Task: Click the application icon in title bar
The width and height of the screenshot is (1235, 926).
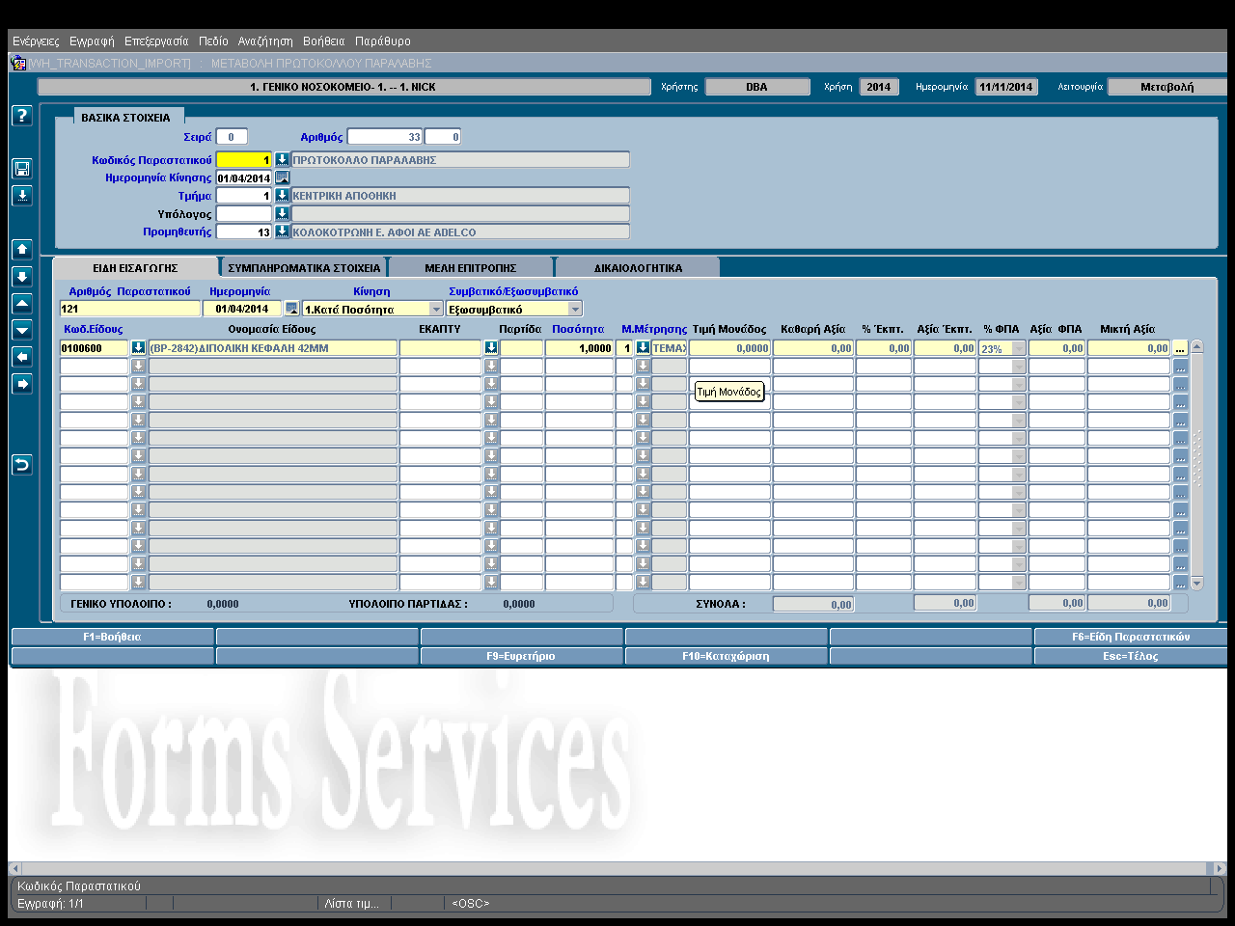Action: (x=17, y=63)
